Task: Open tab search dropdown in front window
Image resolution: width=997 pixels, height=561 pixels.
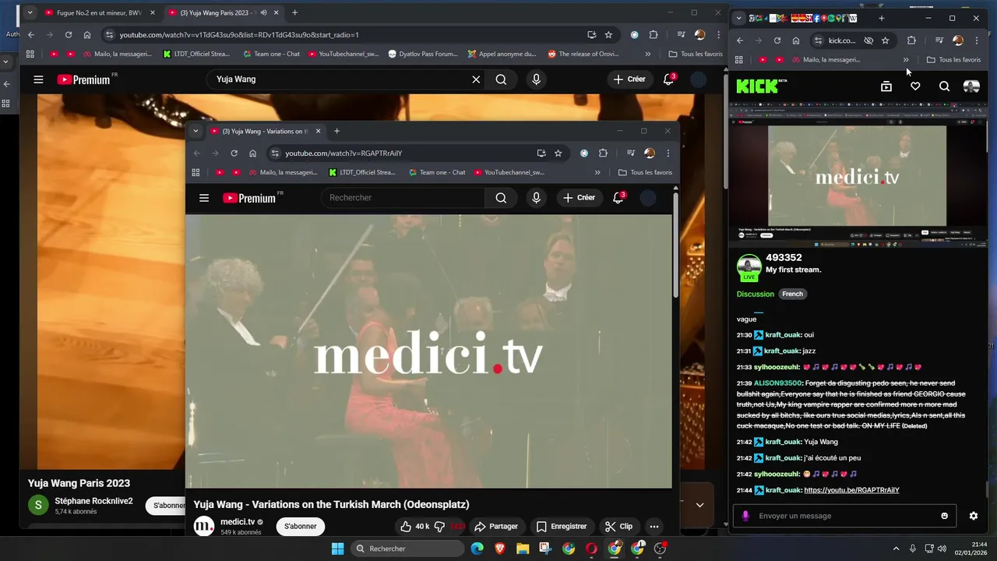Action: (196, 131)
